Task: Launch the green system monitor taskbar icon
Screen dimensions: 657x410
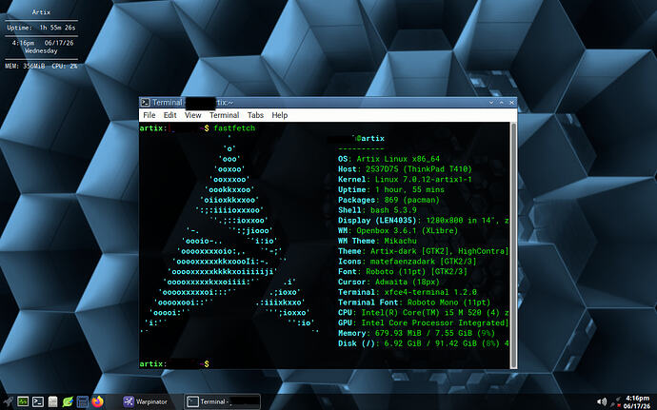Action: [23, 401]
